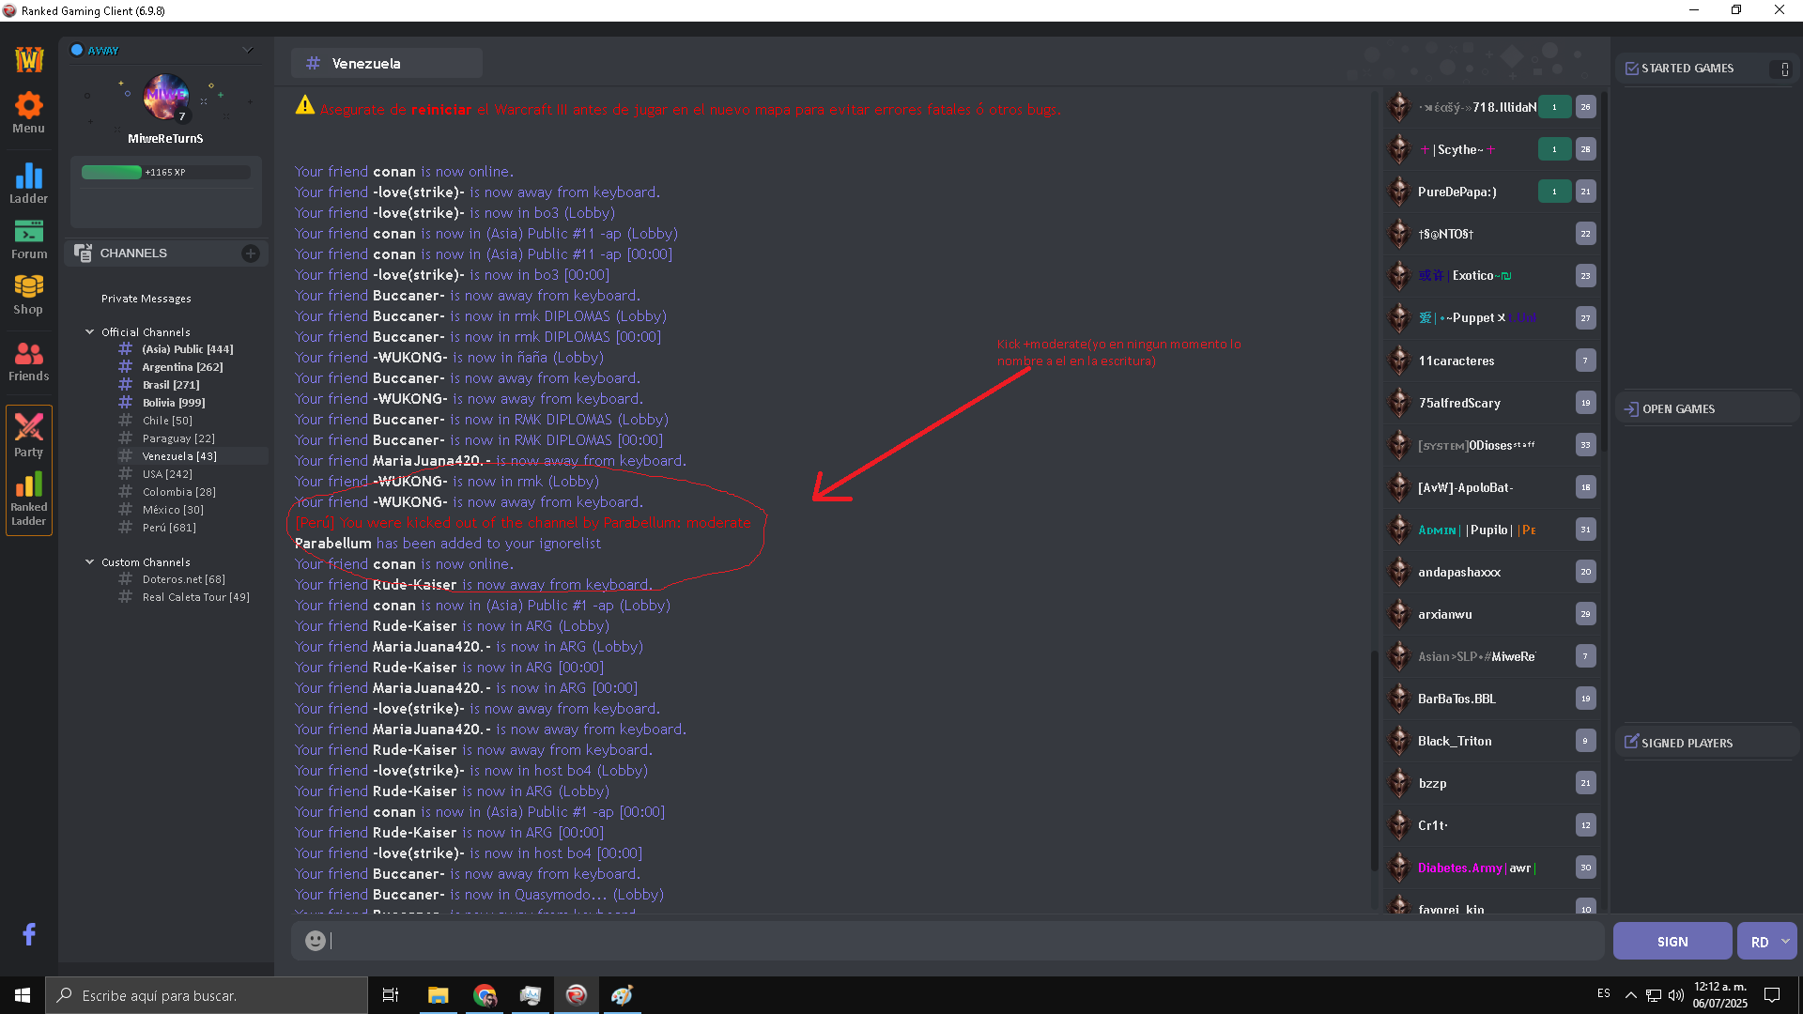The image size is (1803, 1014).
Task: Open Windows Start menu
Action: (x=23, y=994)
